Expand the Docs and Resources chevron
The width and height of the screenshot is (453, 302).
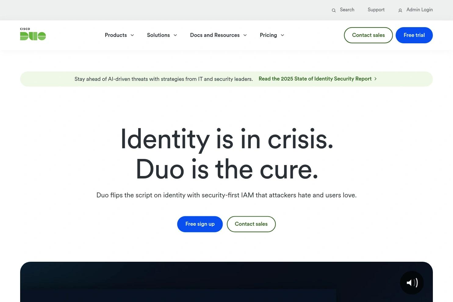(245, 35)
